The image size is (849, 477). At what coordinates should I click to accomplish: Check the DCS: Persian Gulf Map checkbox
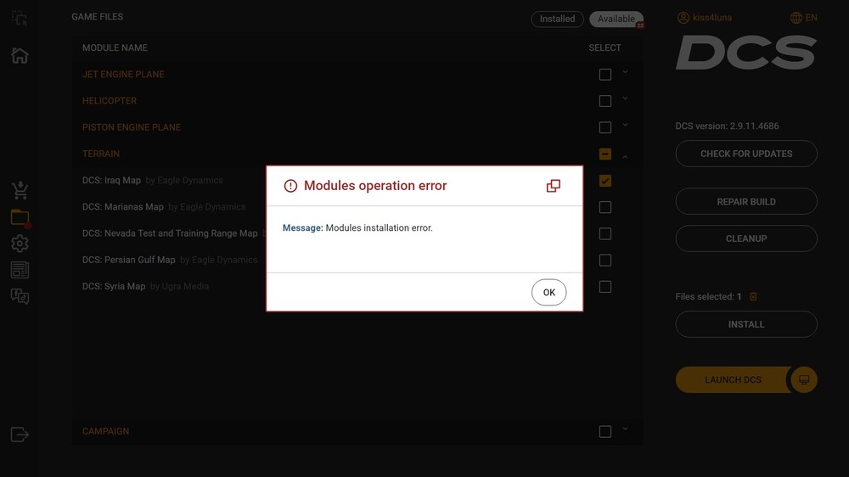[x=605, y=261]
